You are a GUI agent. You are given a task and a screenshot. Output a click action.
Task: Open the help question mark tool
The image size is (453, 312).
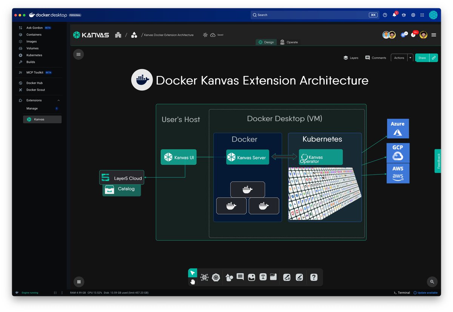tap(314, 277)
